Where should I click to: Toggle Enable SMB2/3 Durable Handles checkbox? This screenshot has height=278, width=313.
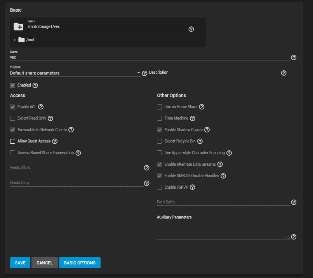tap(159, 176)
